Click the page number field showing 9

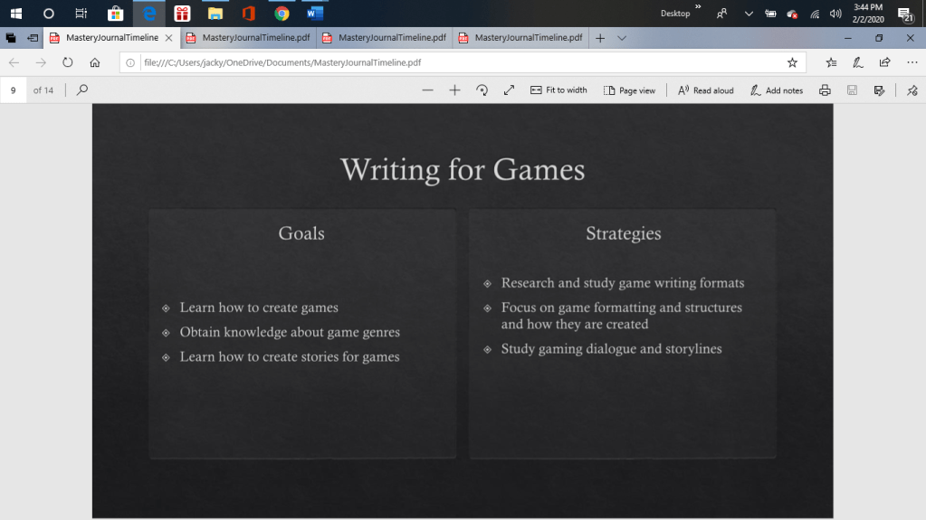[x=14, y=90]
